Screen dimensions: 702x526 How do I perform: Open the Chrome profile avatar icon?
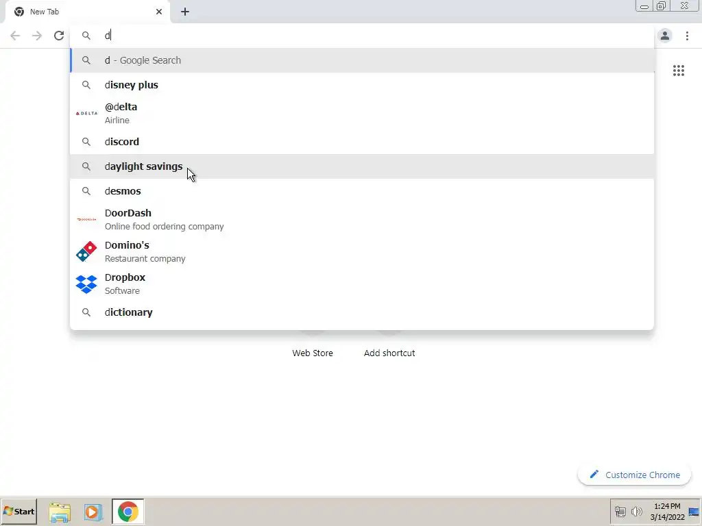pos(665,36)
